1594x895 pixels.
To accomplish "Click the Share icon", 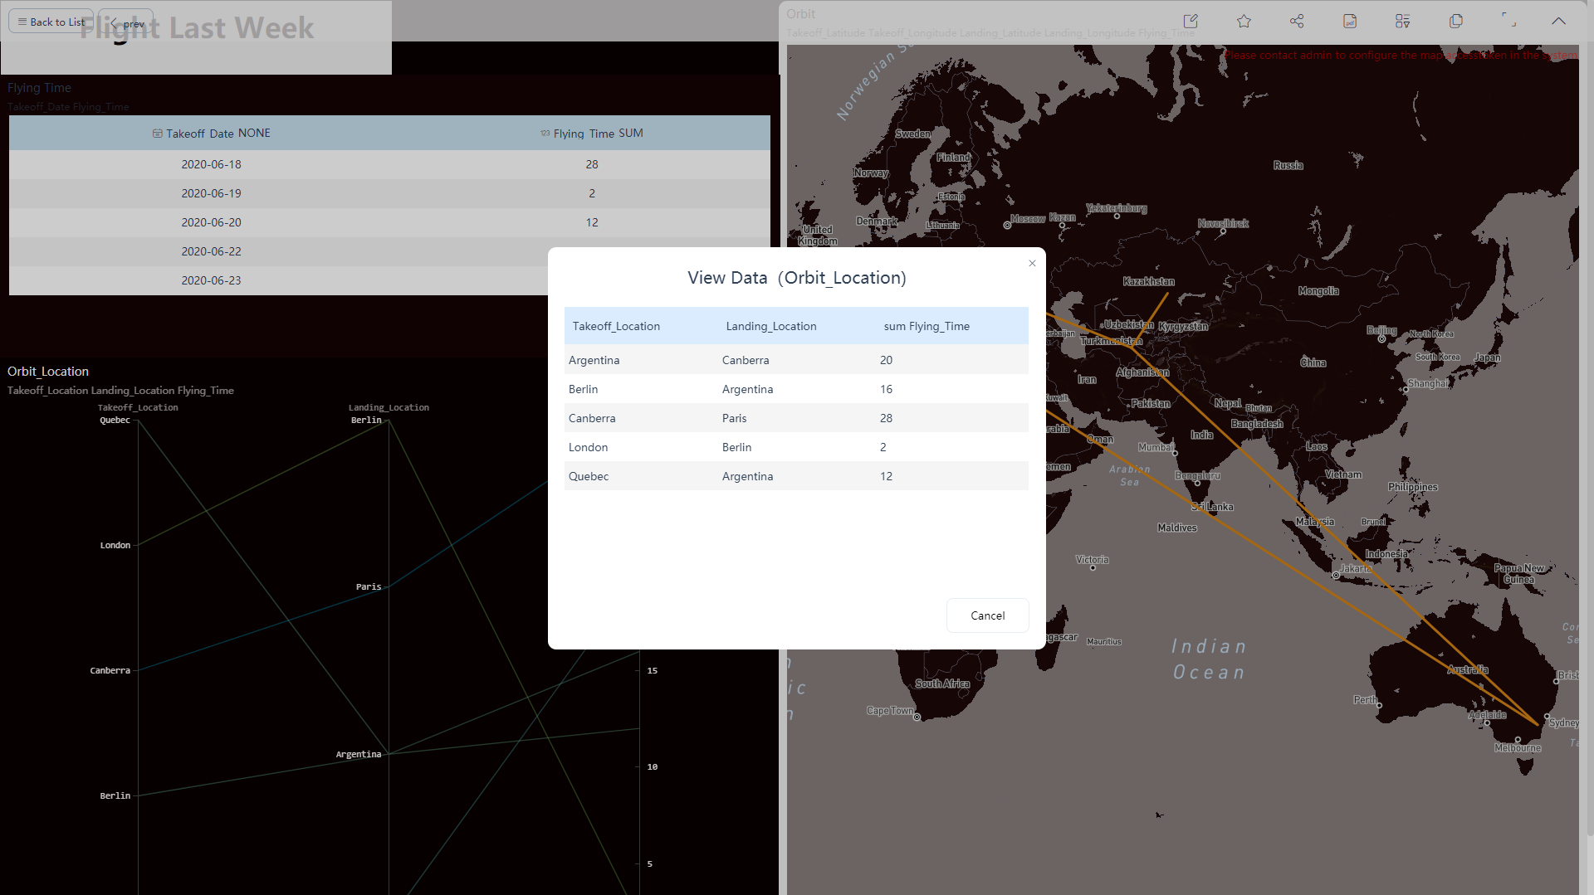I will (x=1297, y=21).
